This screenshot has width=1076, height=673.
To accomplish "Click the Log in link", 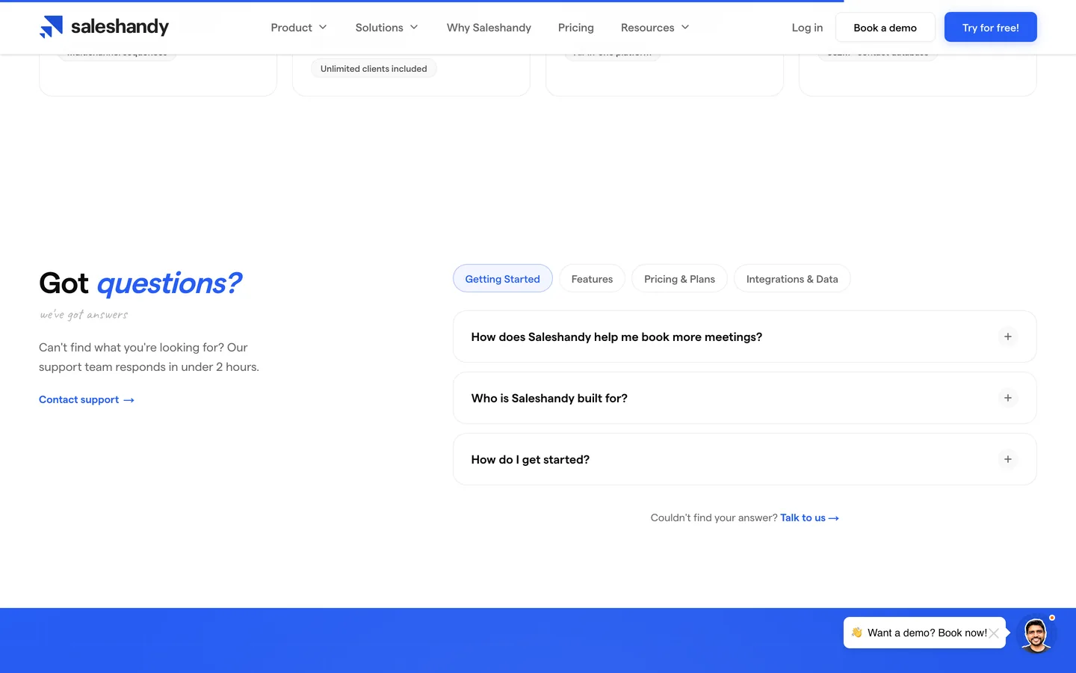I will coord(807,28).
